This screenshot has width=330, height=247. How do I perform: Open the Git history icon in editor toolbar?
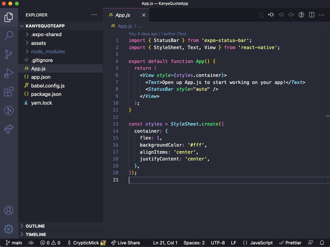tap(302, 15)
